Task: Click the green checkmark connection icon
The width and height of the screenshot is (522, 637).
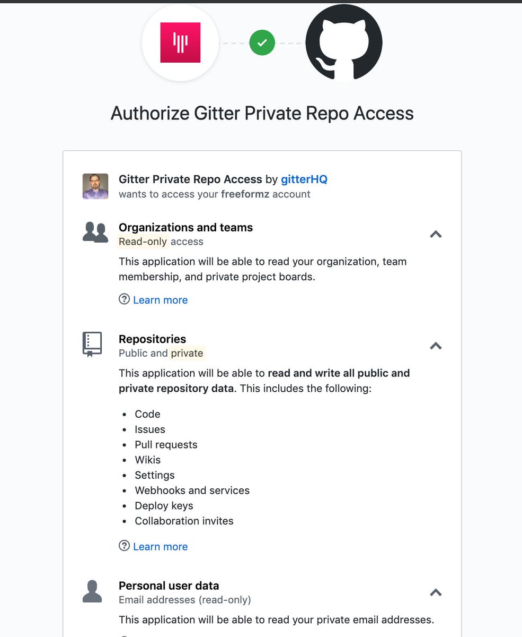Action: point(262,43)
